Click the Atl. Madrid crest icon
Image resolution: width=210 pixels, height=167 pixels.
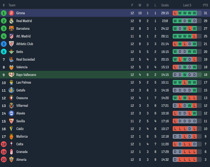11,36
